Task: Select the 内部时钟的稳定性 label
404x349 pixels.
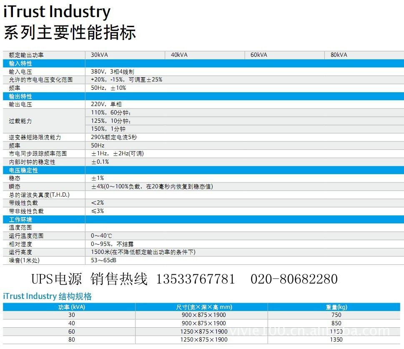Action: tap(32, 162)
